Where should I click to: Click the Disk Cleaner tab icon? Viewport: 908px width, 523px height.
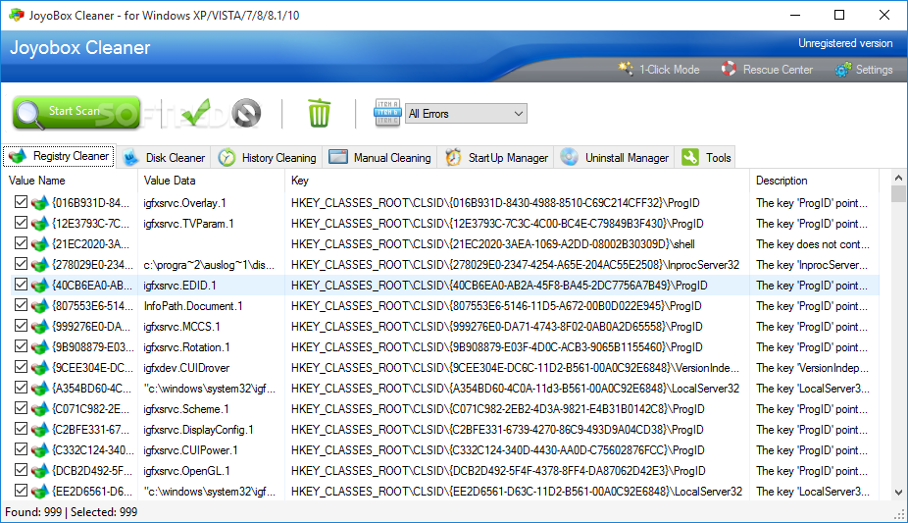[130, 158]
